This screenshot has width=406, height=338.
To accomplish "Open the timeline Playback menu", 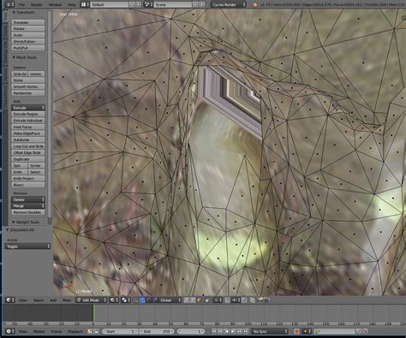I will point(75,331).
